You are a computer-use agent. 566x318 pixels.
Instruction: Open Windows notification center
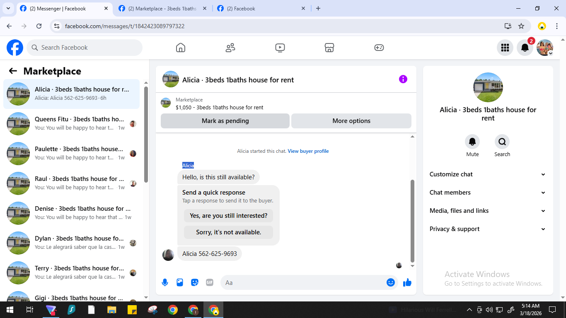pos(552,310)
